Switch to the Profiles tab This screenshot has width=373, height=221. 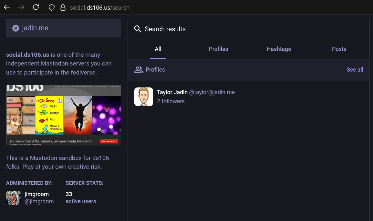click(218, 49)
